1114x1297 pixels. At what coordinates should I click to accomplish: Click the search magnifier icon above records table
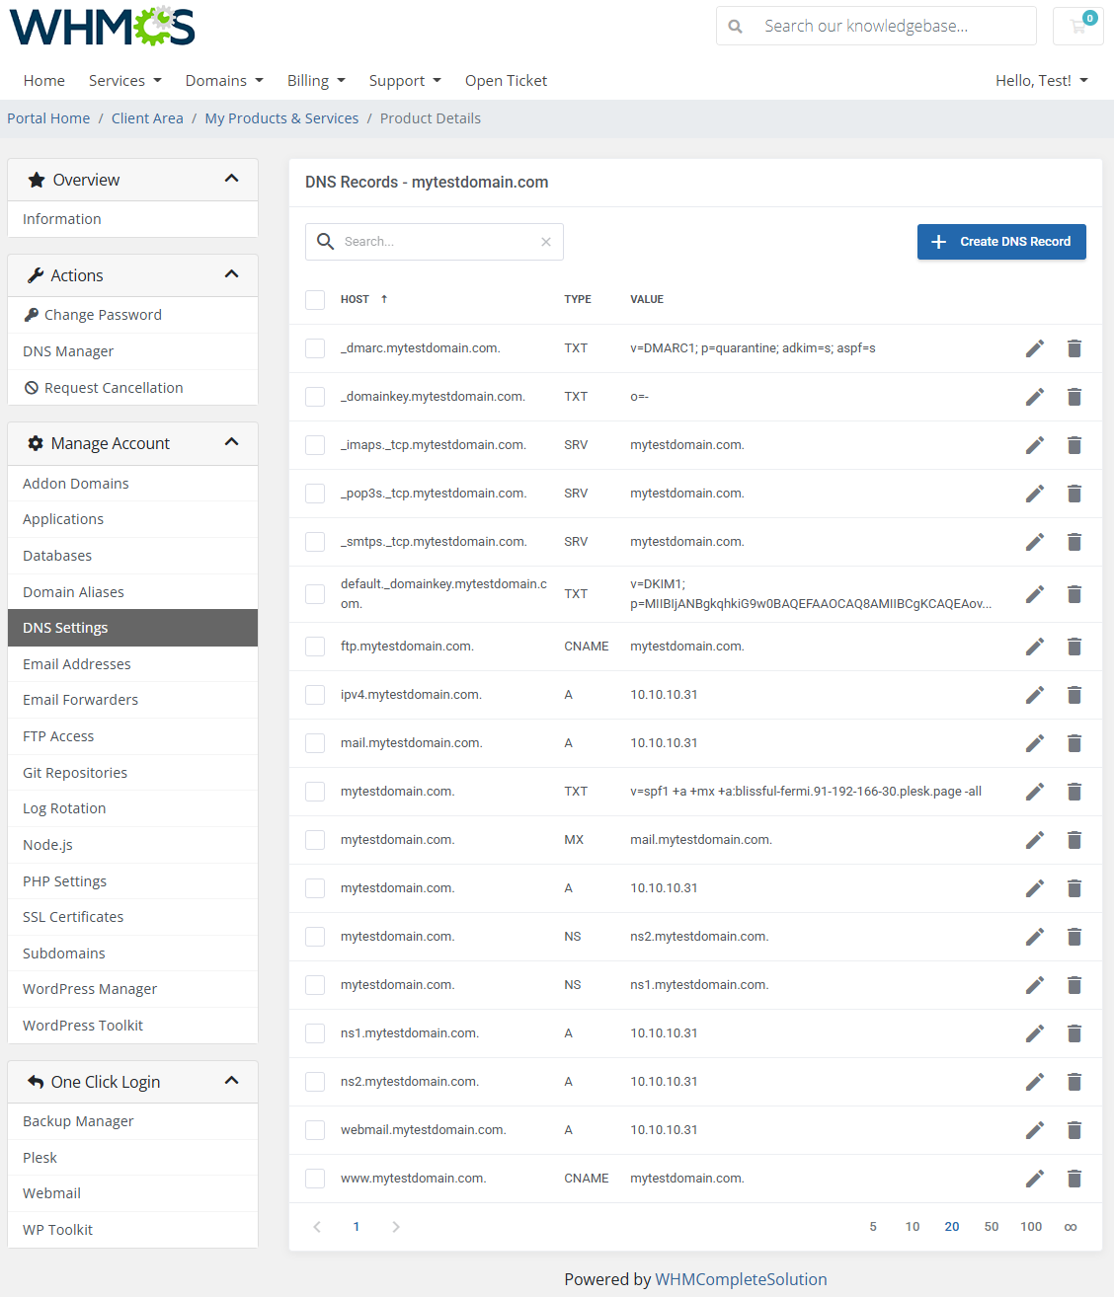[325, 241]
